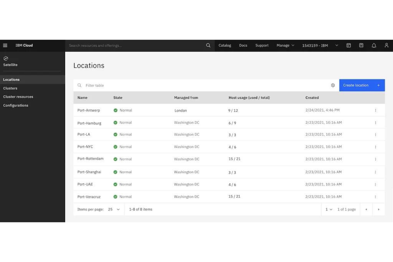Open the overflow menu for Port-Veracruz
The height and width of the screenshot is (262, 393).
375,197
